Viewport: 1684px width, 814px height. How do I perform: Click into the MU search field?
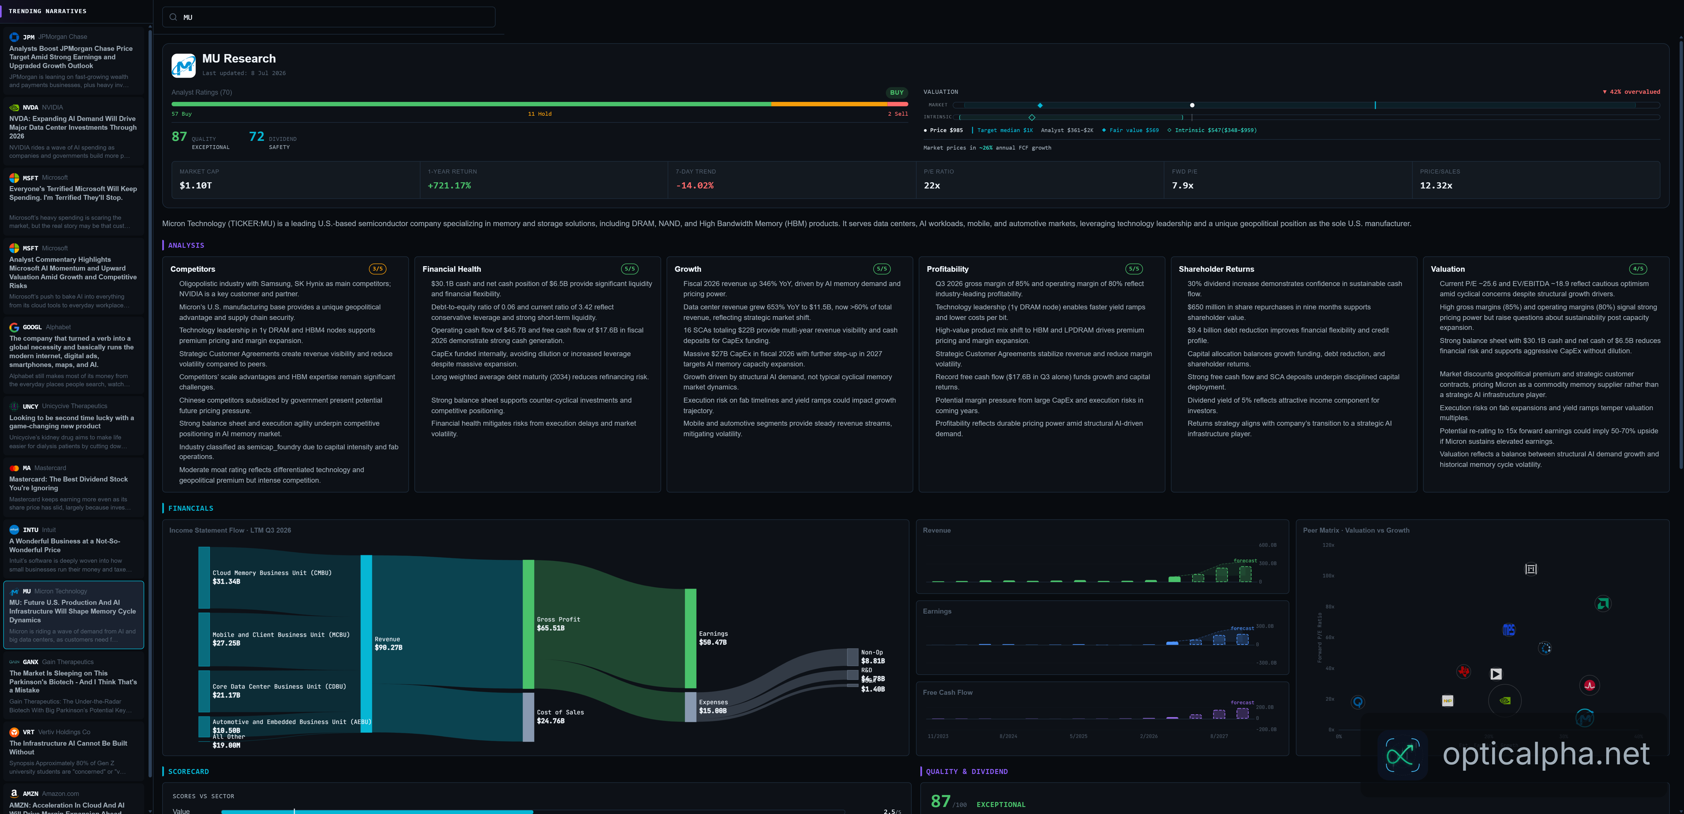click(x=329, y=17)
